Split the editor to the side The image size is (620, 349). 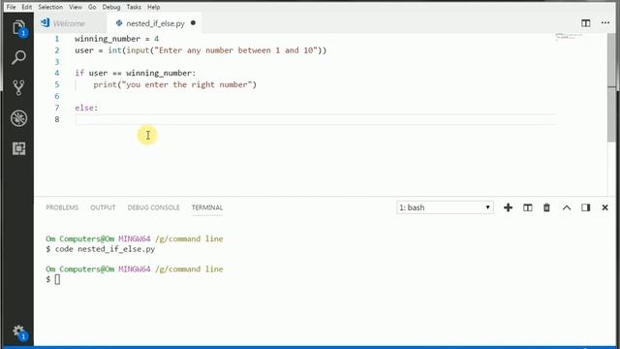[x=585, y=23]
